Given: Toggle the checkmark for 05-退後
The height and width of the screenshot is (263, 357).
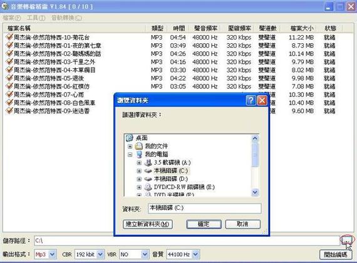Looking at the screenshot, I should pyautogui.click(x=9, y=78).
